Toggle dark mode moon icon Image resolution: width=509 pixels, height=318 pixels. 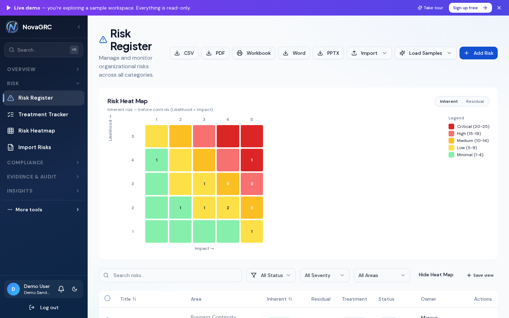click(75, 289)
